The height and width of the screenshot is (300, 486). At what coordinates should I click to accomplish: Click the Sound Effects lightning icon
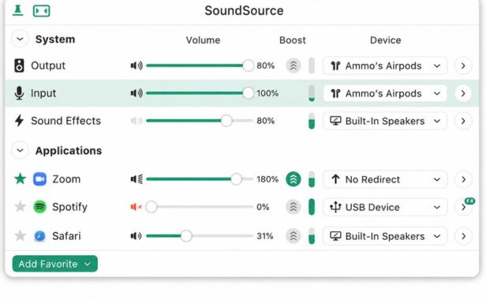pyautogui.click(x=19, y=121)
